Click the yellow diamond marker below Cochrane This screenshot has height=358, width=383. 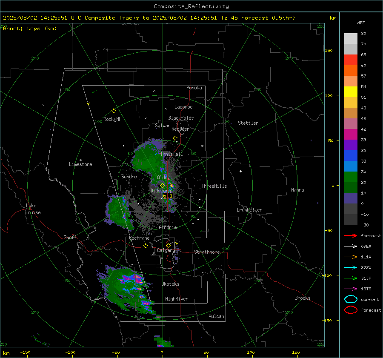[x=146, y=246]
